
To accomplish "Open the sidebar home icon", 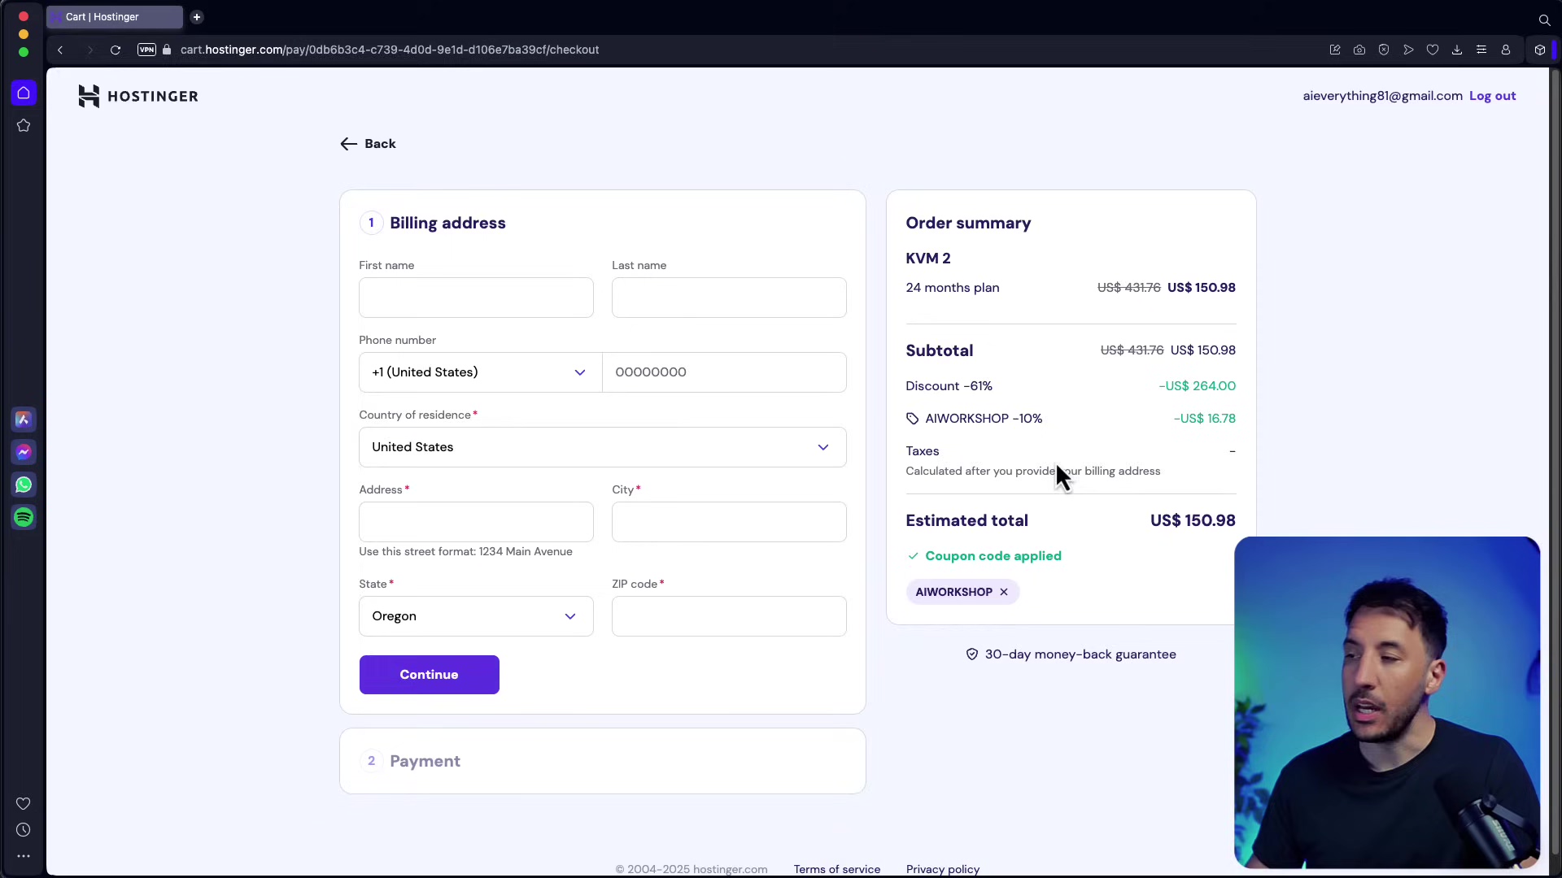I will click(24, 93).
